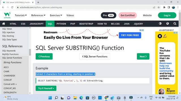Open SQL Data Types in sidebar
This screenshot has height=101, width=181.
coord(9,40)
